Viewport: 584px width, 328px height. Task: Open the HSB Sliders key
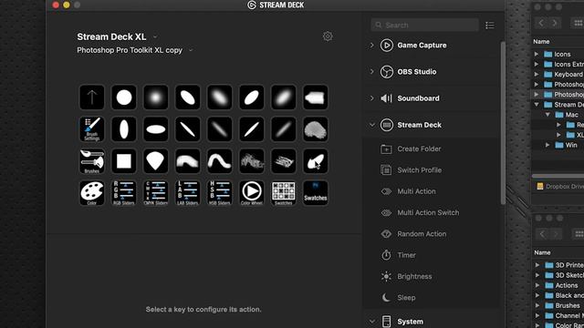coord(220,193)
